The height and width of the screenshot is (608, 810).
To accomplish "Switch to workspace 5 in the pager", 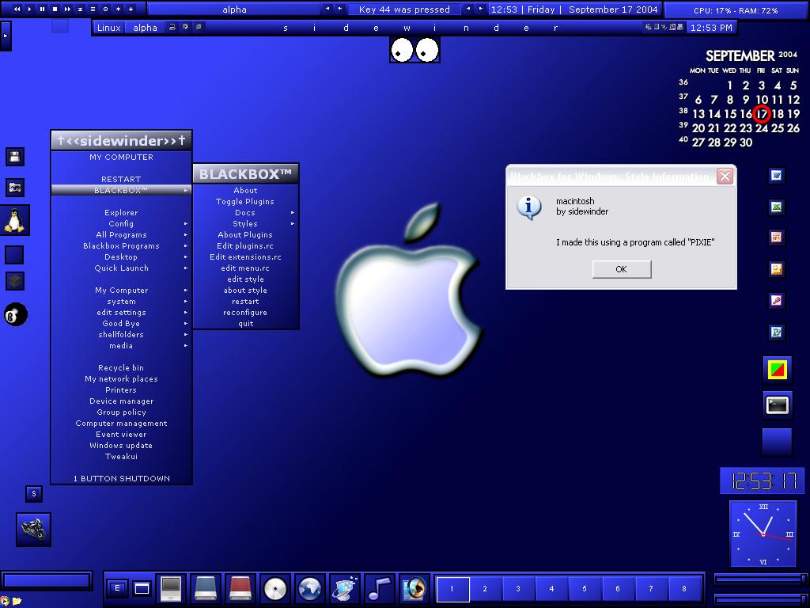I will click(x=585, y=589).
